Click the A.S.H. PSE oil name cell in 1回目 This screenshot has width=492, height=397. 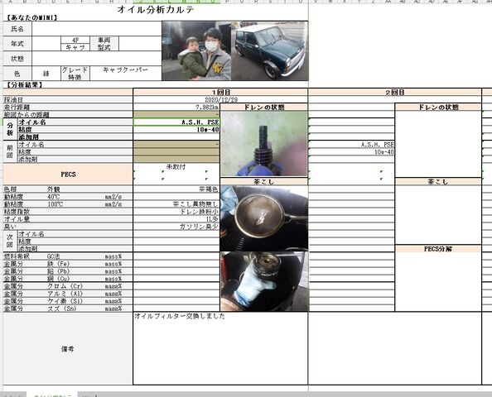(176, 122)
